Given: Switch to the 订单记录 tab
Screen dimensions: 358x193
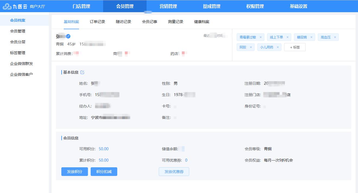Looking at the screenshot, I should [x=97, y=21].
